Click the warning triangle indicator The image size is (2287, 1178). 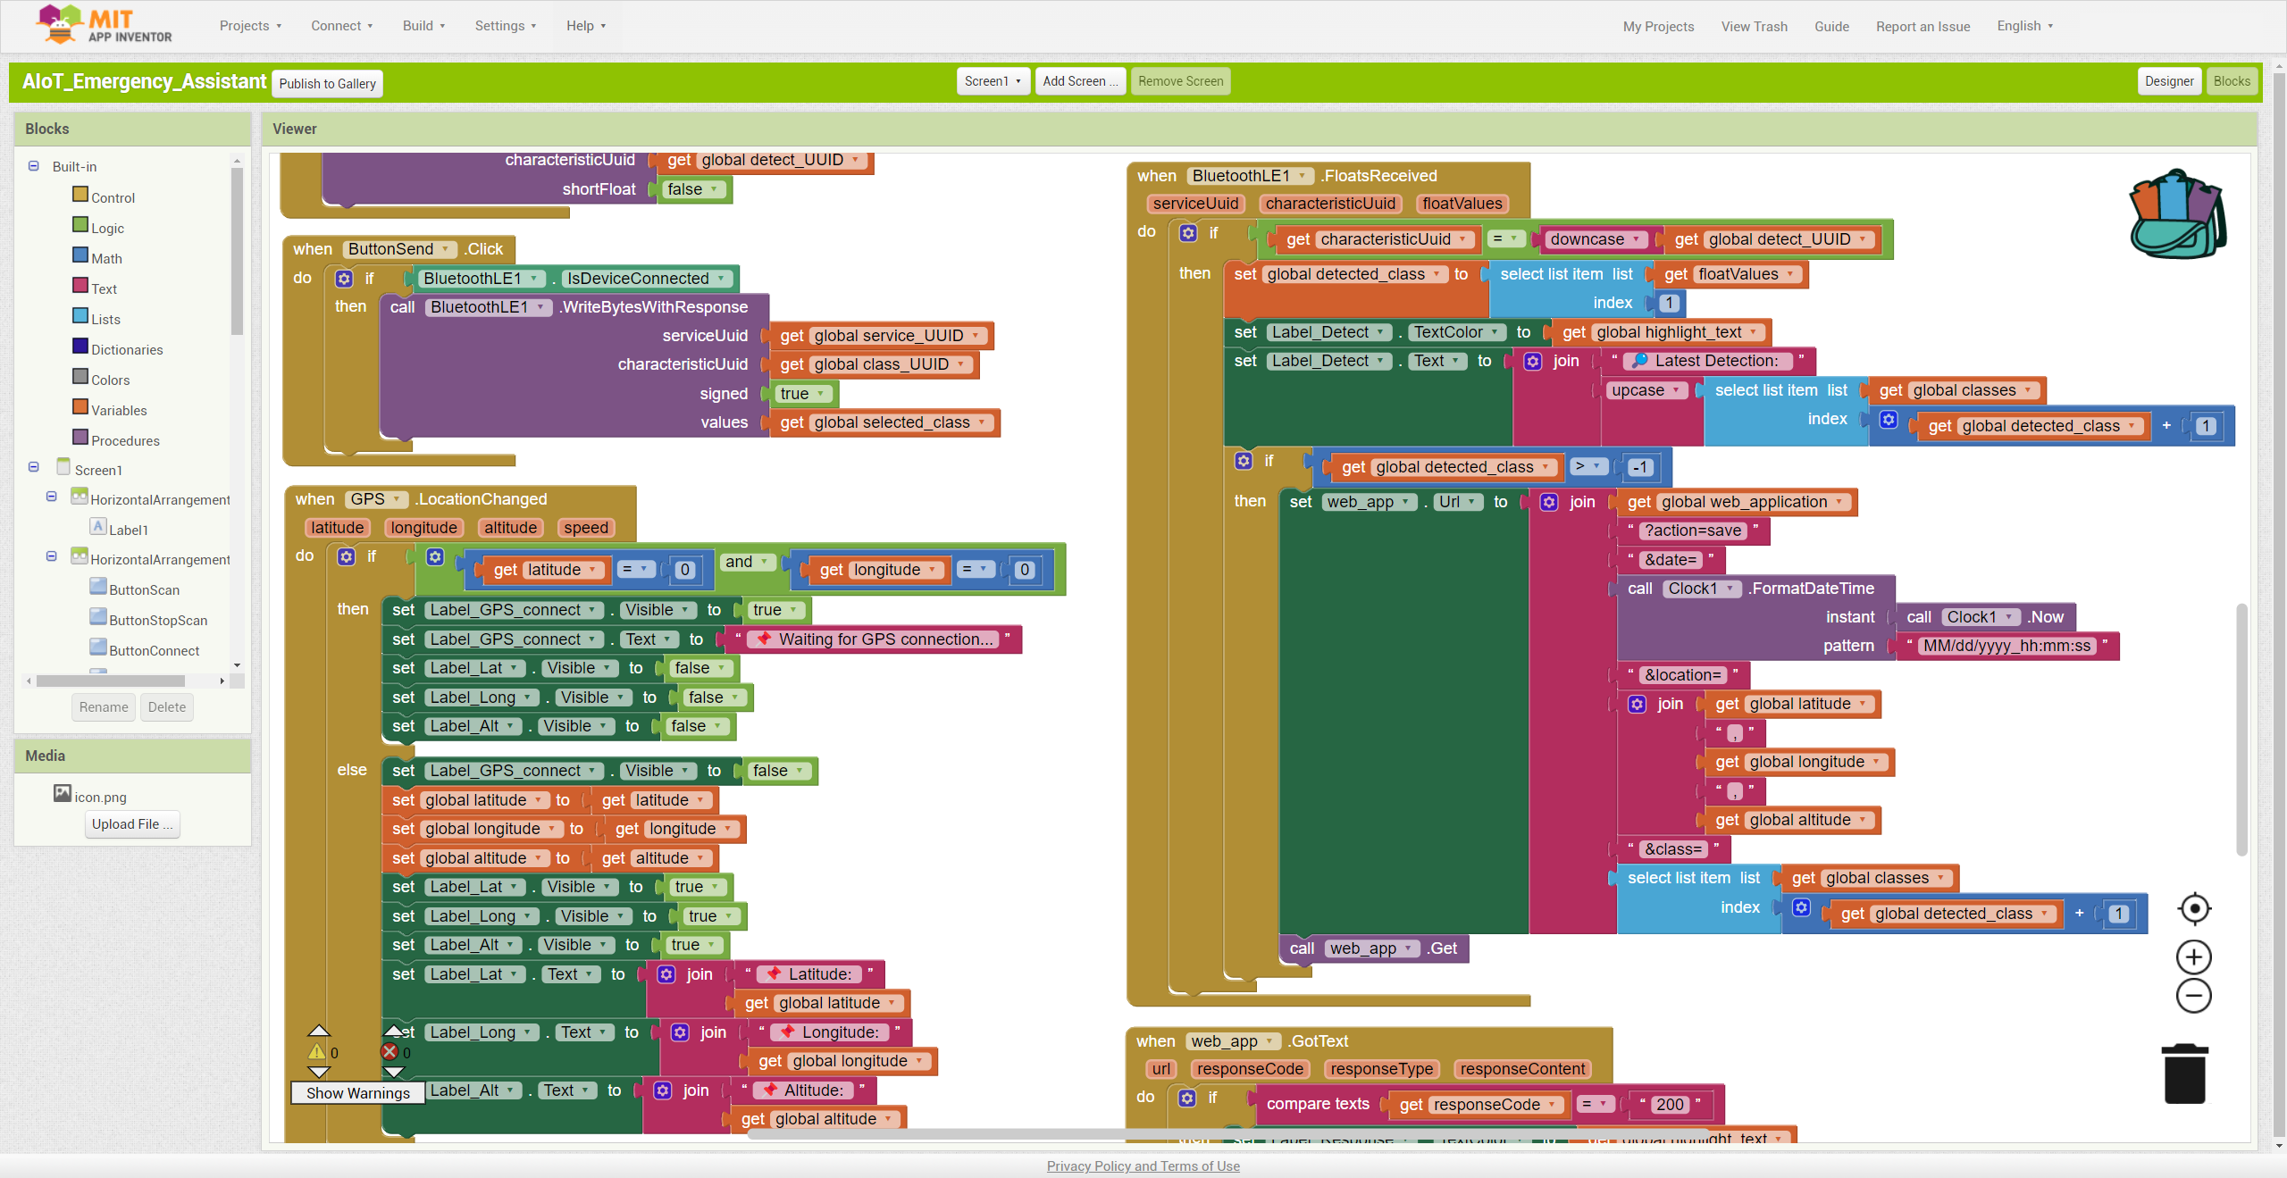(317, 1052)
